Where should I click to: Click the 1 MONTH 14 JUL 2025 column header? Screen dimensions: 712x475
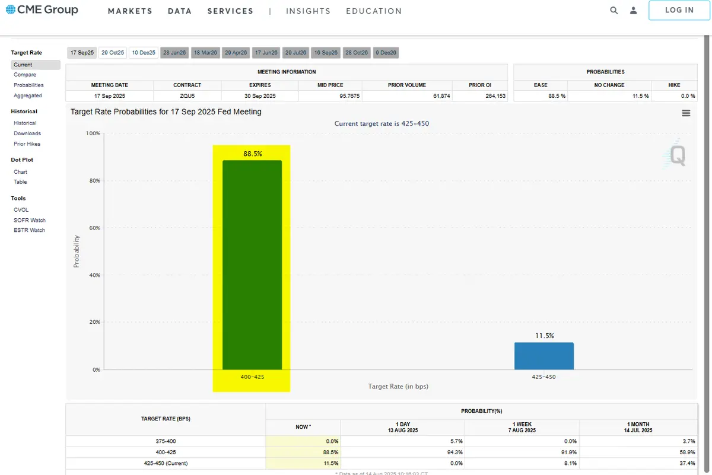click(638, 427)
